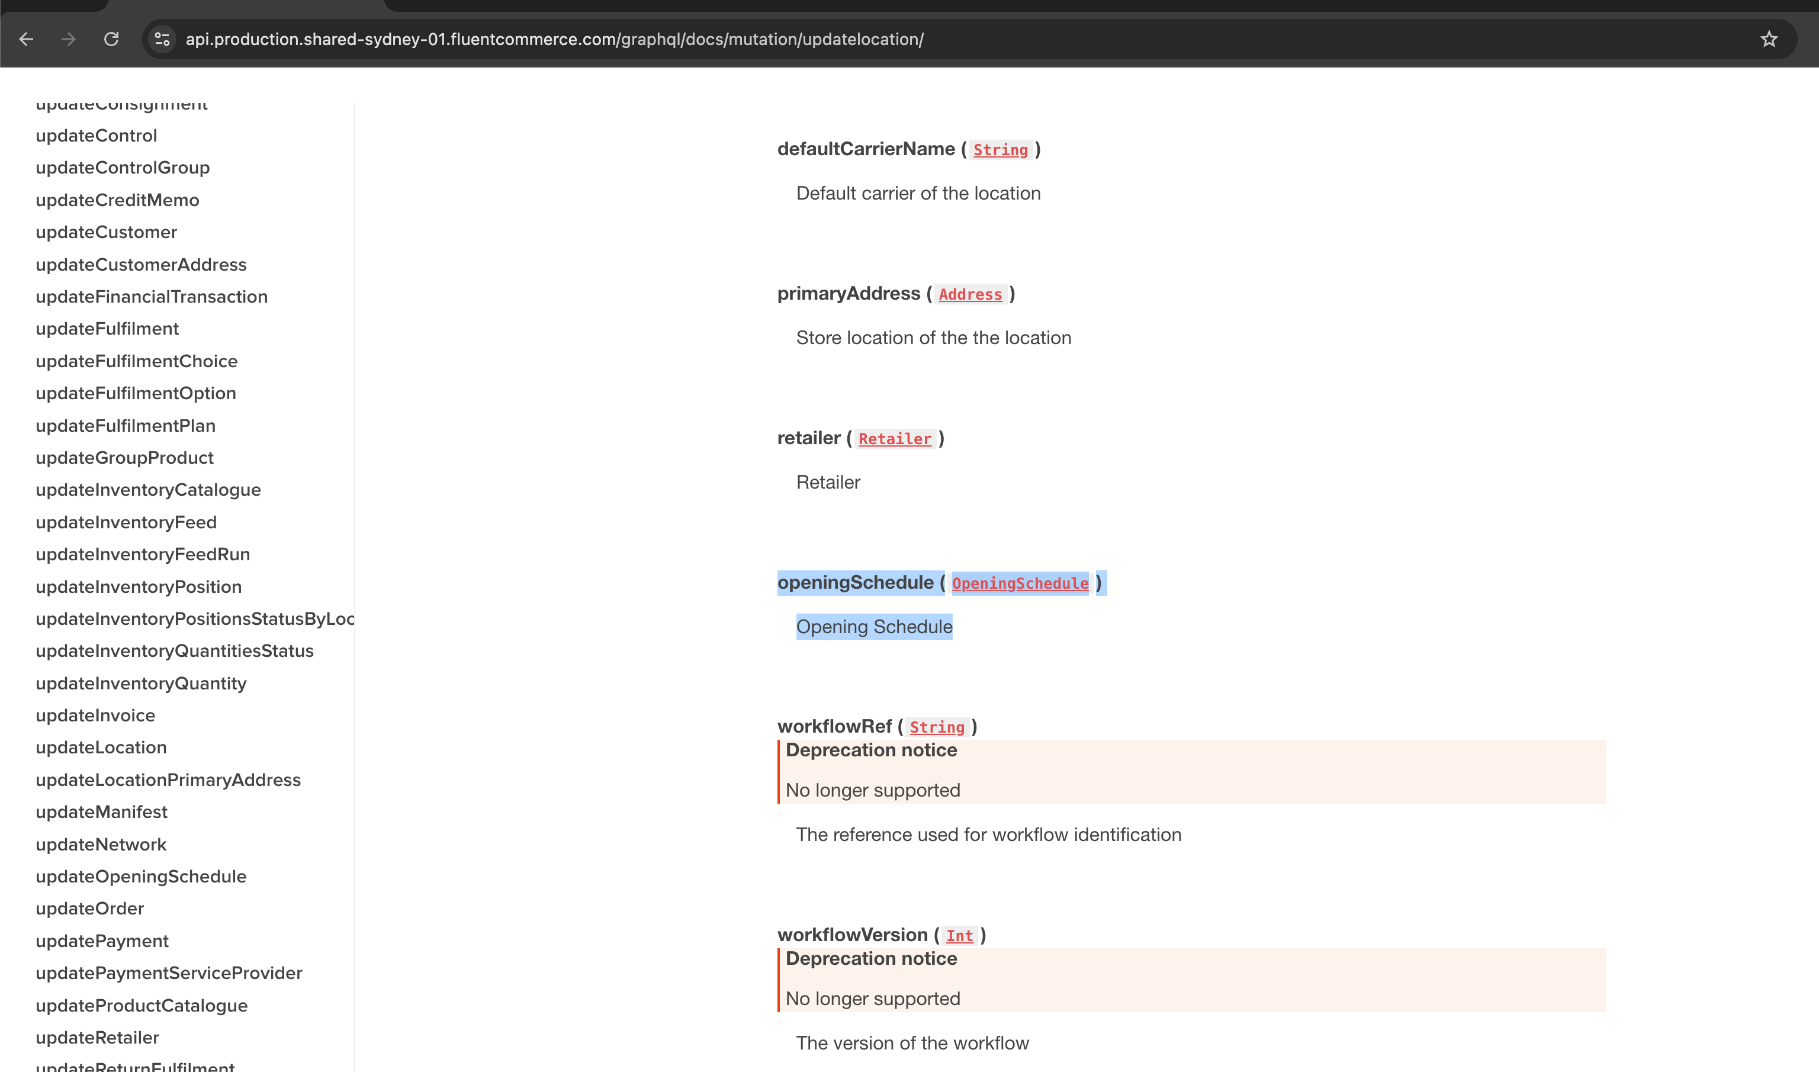The height and width of the screenshot is (1072, 1819).
Task: Go to updateInventoryCatalogue mutation
Action: 148,490
